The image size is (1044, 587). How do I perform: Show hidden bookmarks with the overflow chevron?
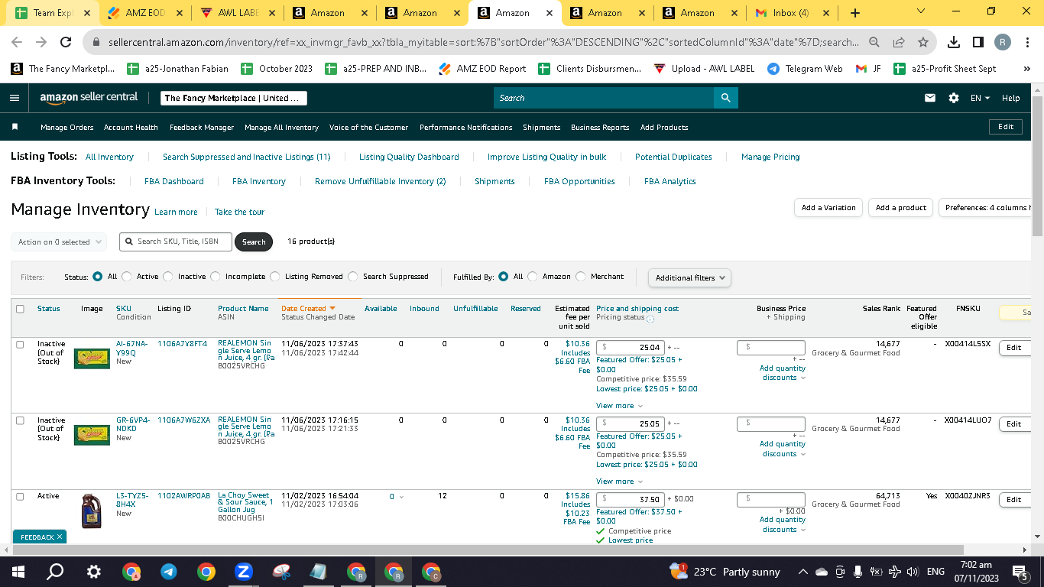point(1026,69)
